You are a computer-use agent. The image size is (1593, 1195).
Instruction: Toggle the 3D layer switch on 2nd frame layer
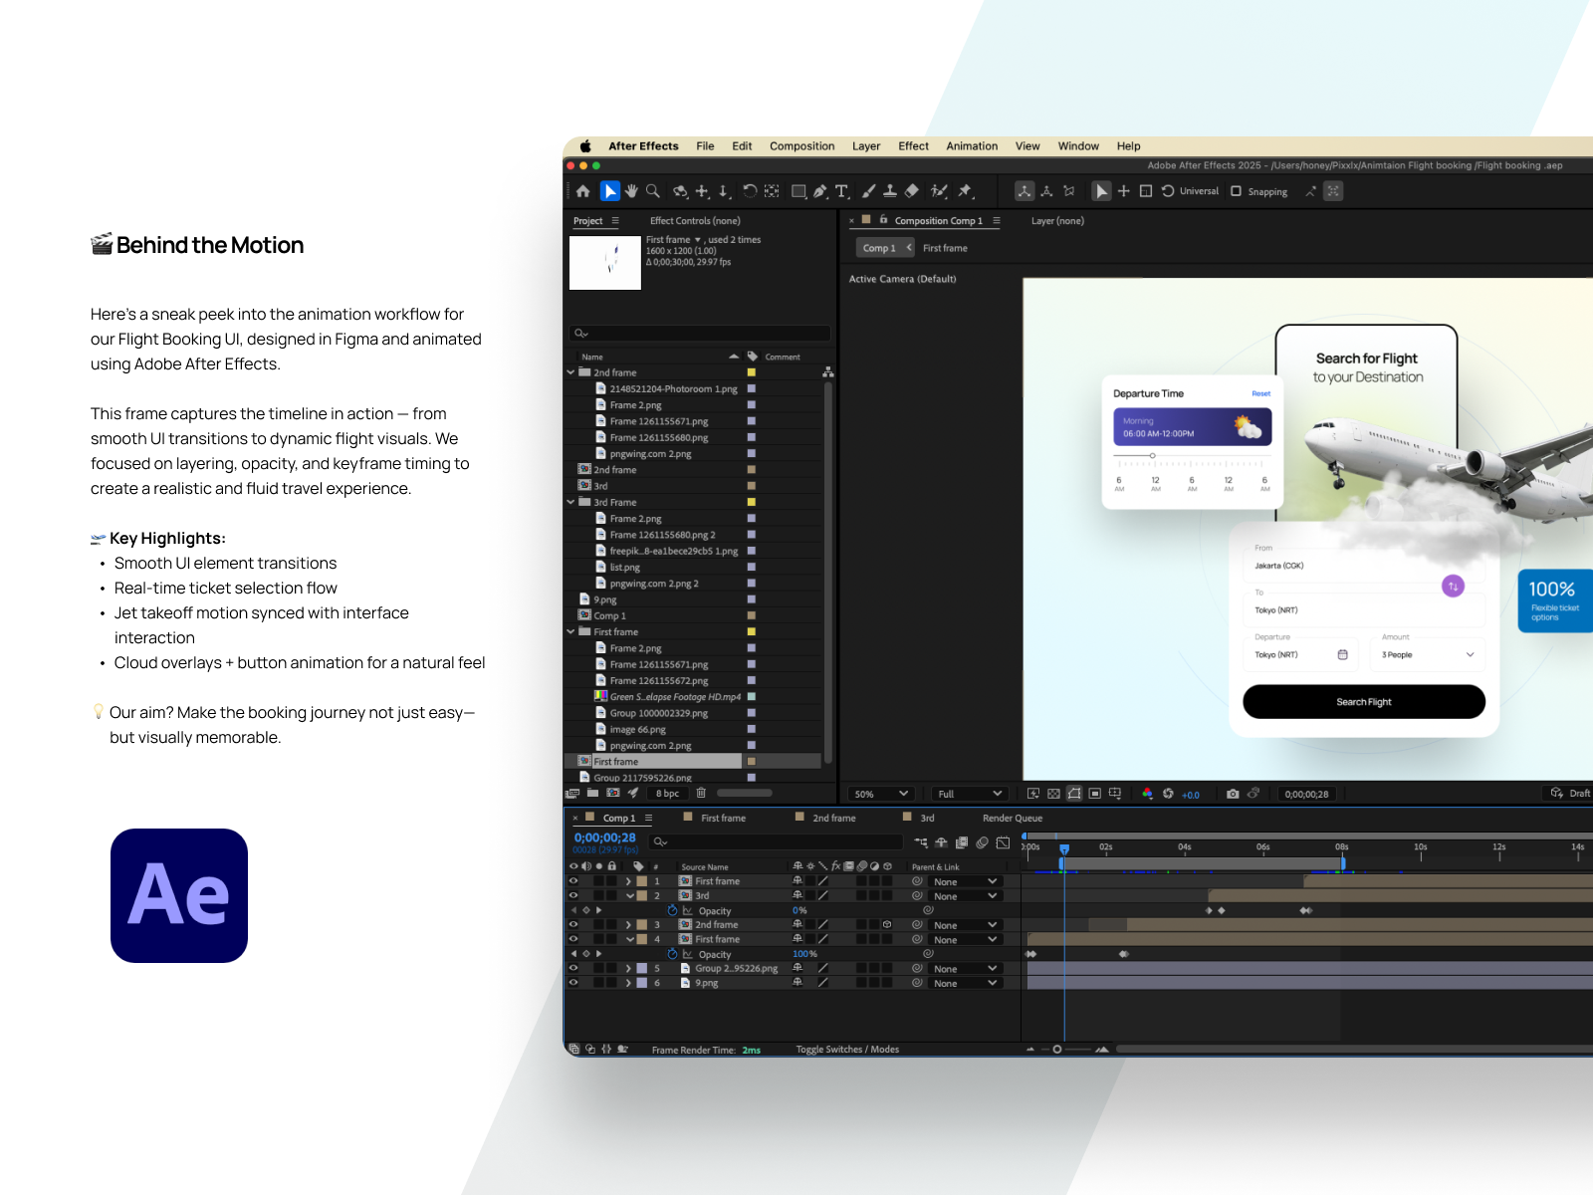[886, 924]
